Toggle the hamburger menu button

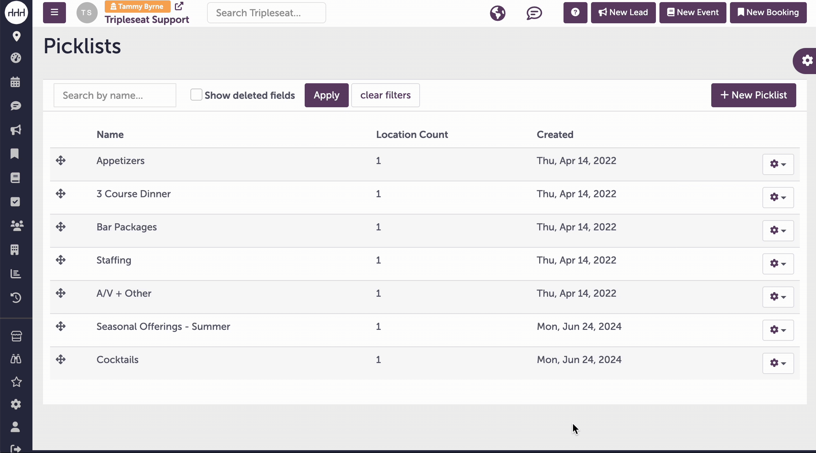tap(54, 13)
